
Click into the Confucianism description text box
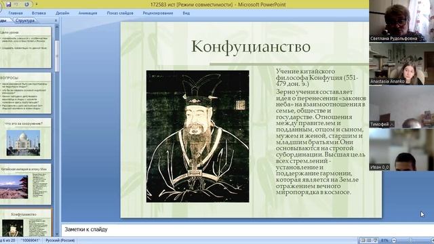click(321, 131)
